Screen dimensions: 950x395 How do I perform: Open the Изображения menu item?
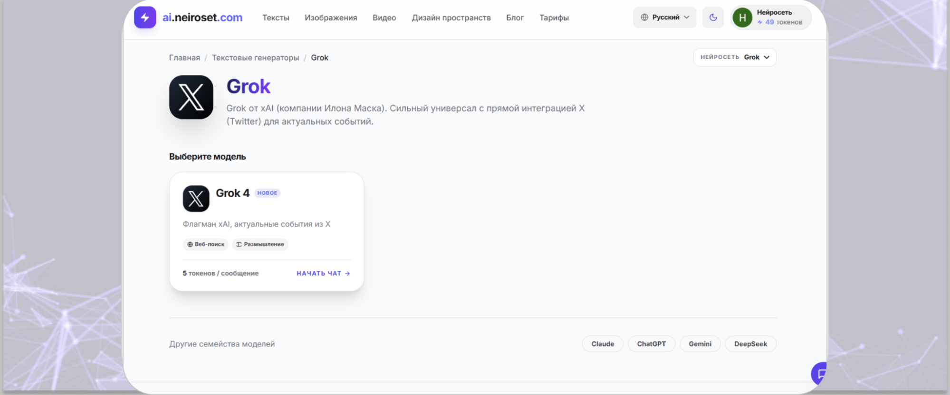point(331,18)
